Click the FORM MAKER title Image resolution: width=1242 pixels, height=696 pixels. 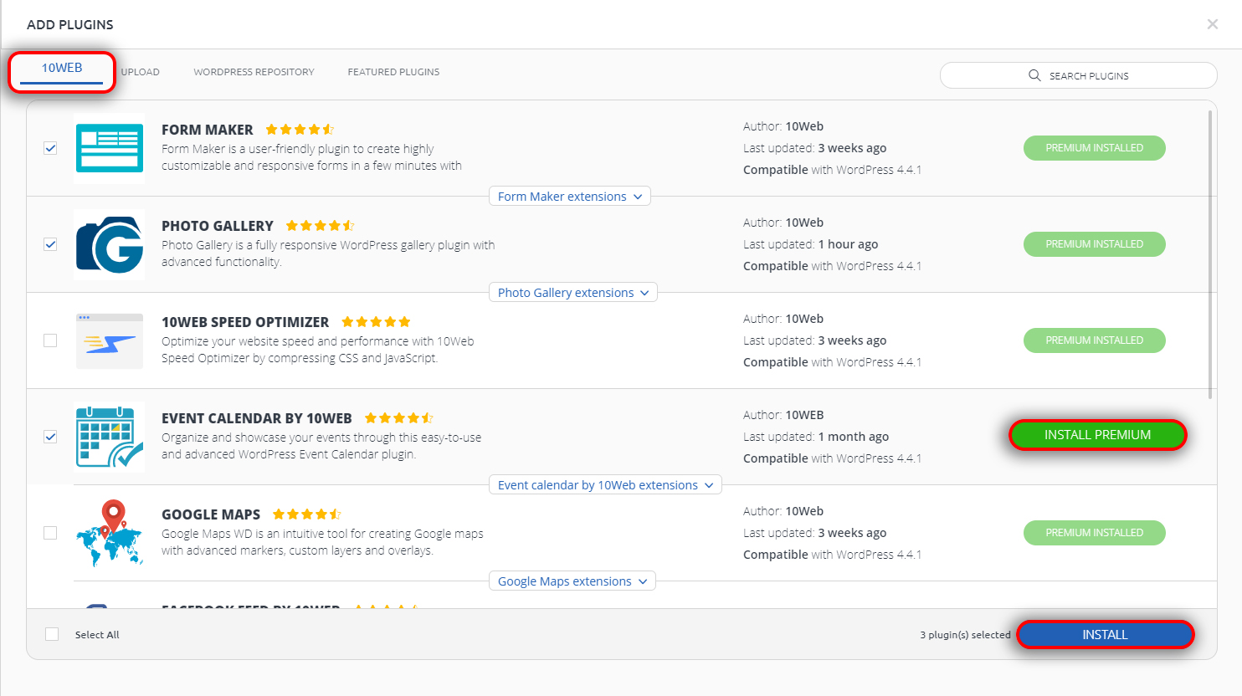(208, 130)
